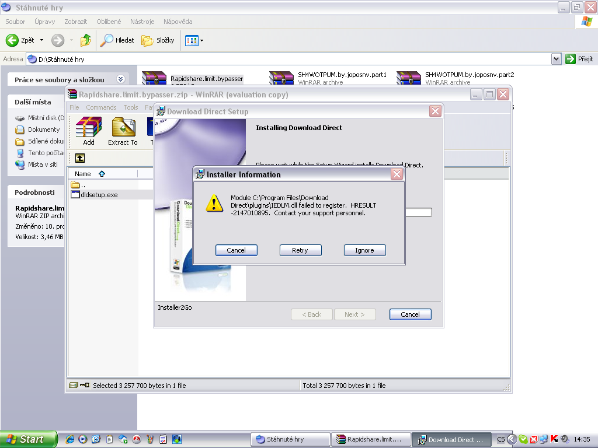Image resolution: width=598 pixels, height=448 pixels.
Task: Cancel the Download Direct Setup wizard
Action: [411, 314]
